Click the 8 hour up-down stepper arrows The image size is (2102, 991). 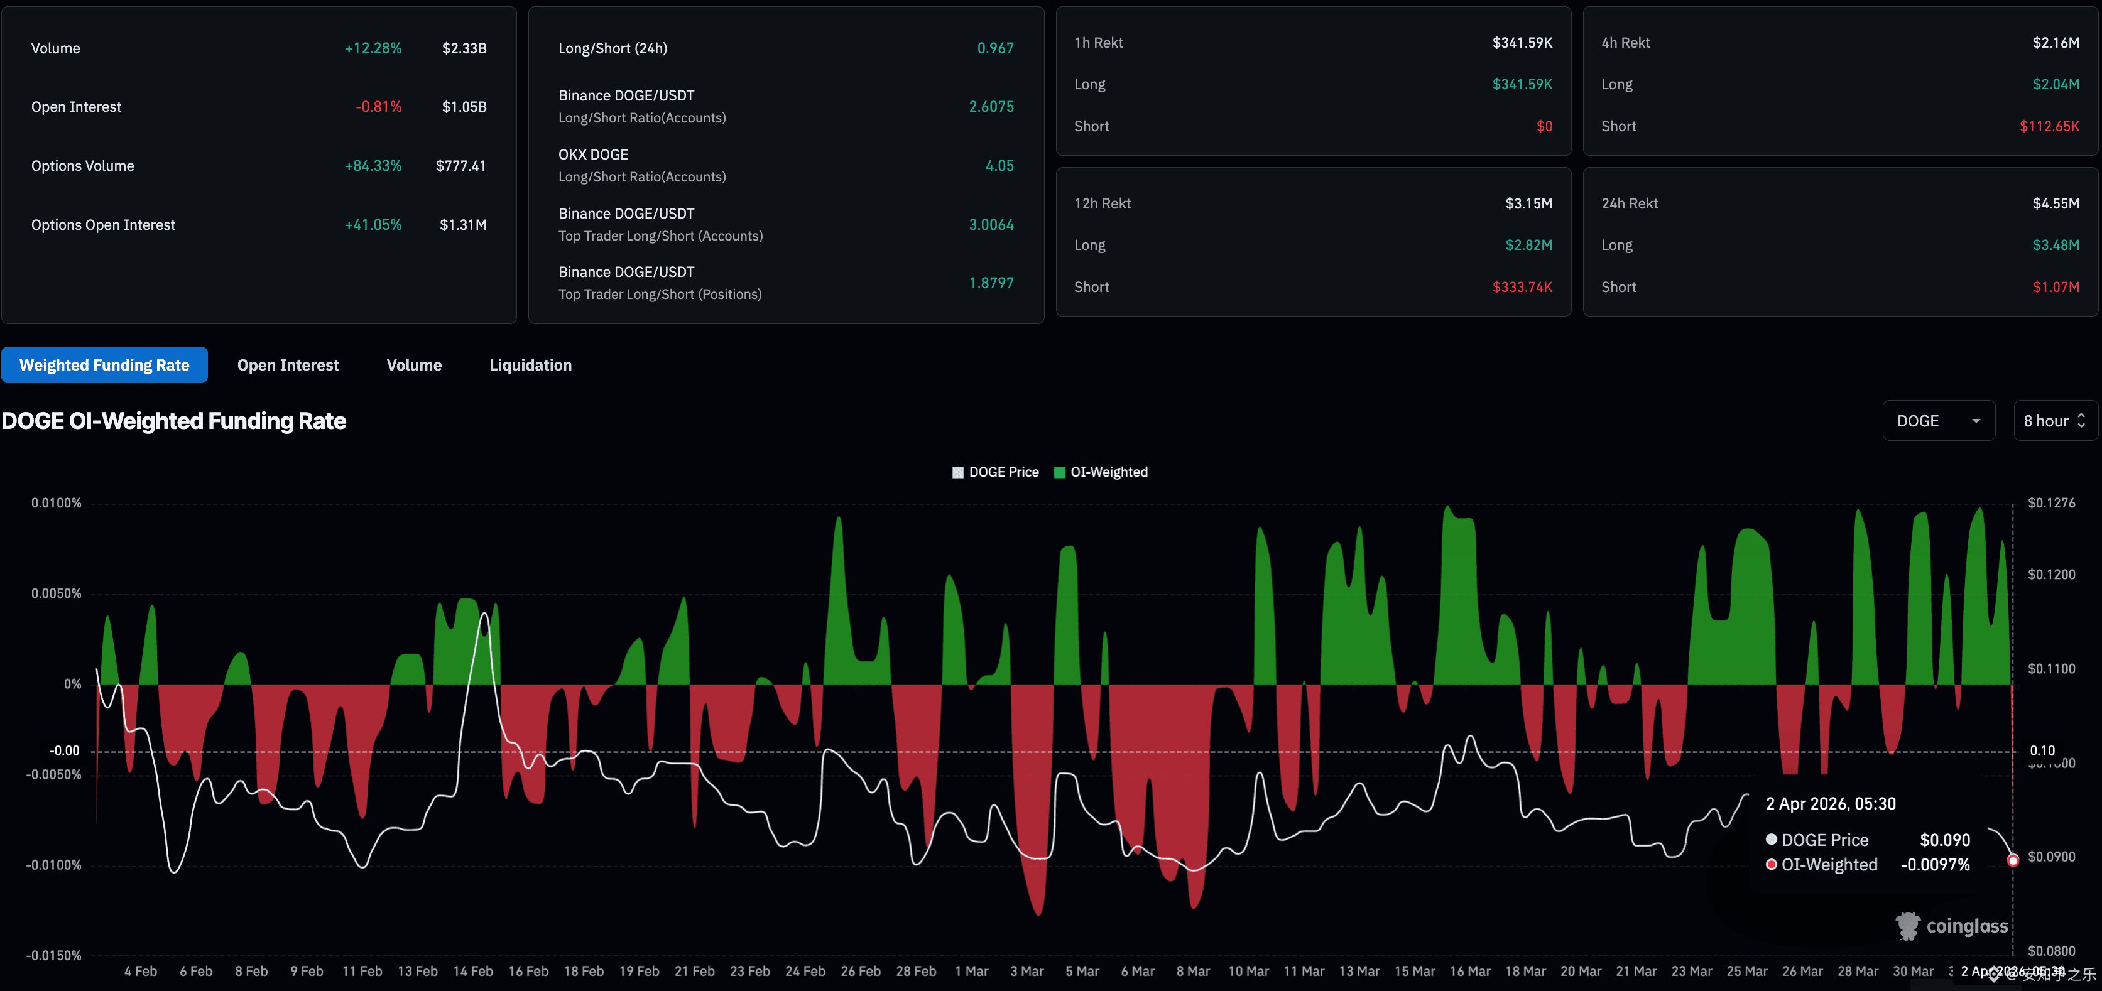[x=2082, y=421]
